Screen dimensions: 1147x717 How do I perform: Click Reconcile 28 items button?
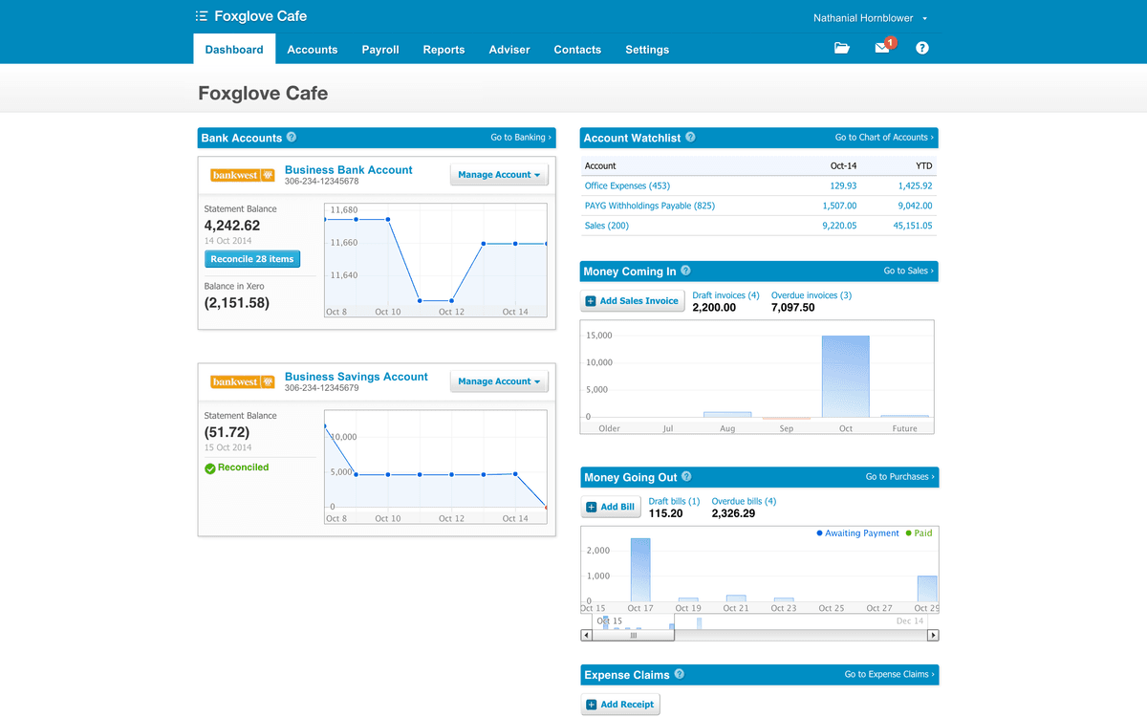[x=252, y=259]
